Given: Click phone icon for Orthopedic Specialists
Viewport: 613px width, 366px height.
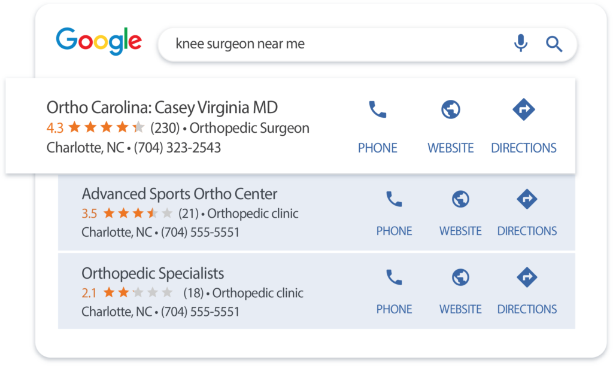Looking at the screenshot, I should 394,277.
